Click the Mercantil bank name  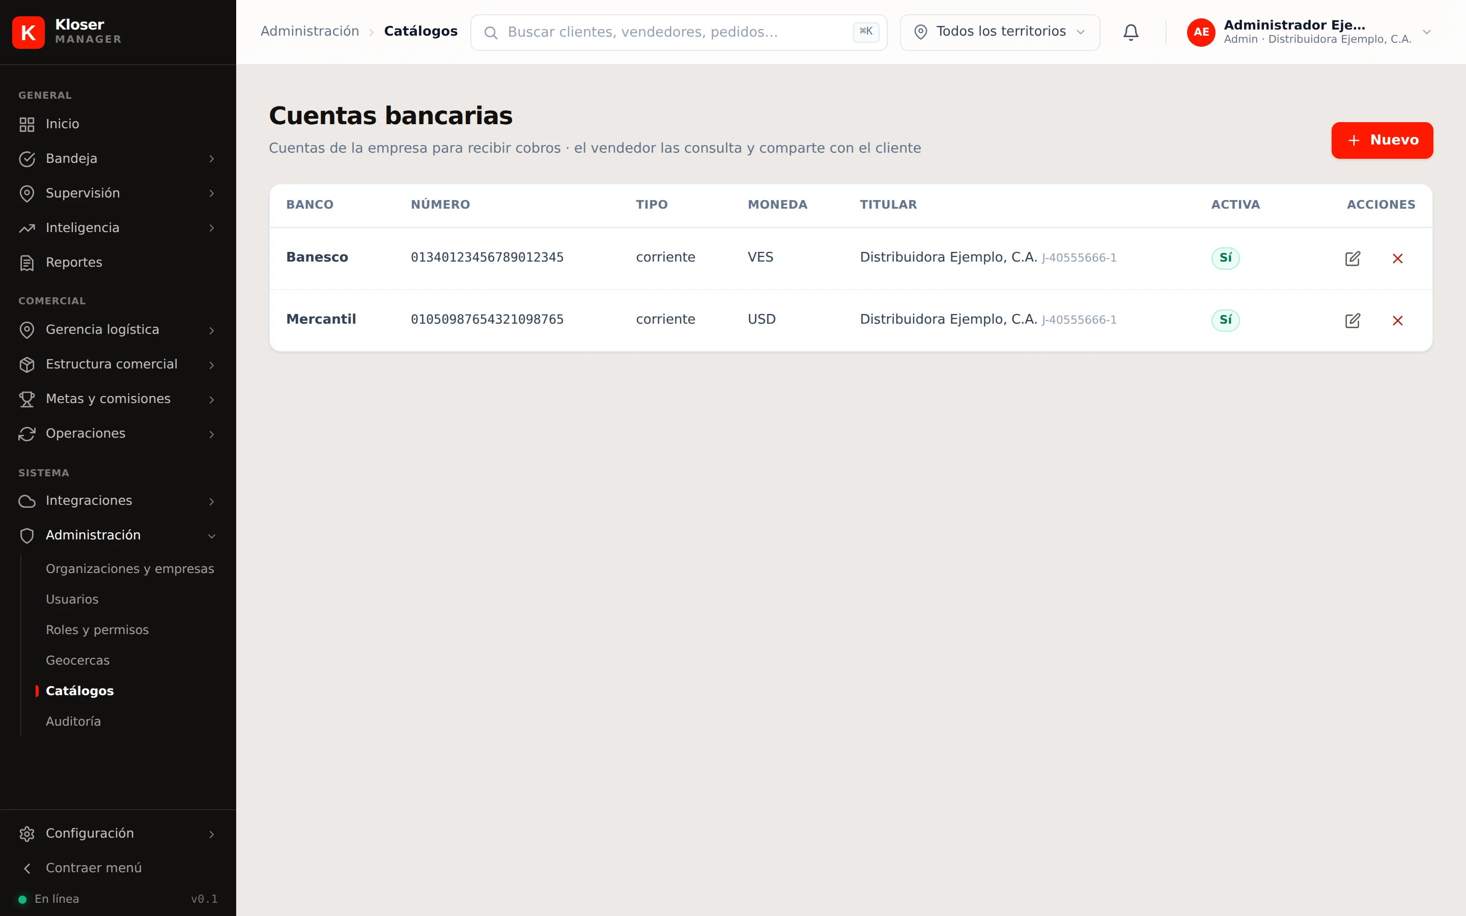[x=321, y=319]
